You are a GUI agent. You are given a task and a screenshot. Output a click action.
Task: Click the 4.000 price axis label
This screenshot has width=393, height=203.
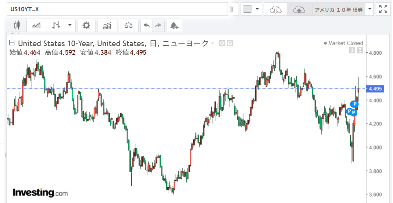(375, 147)
